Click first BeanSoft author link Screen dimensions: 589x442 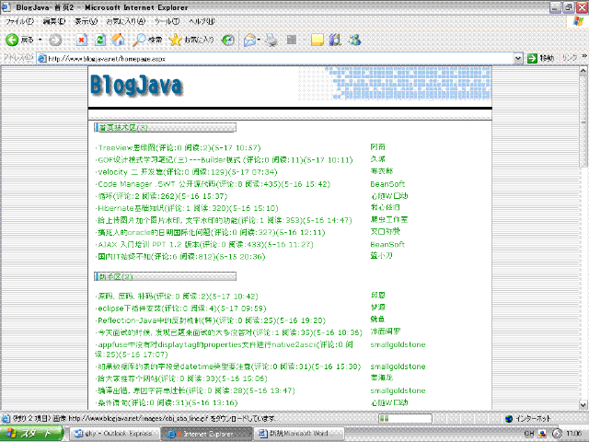click(387, 184)
